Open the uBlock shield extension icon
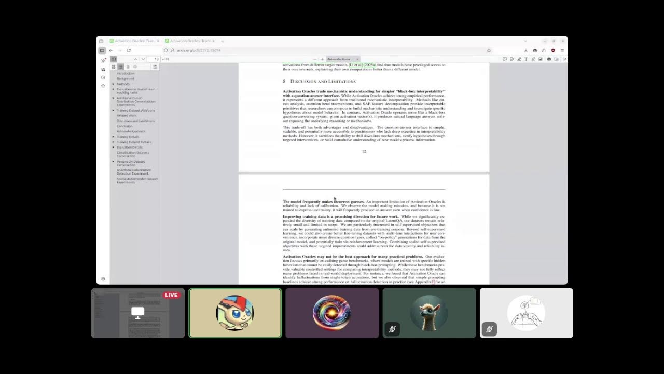 (553, 50)
